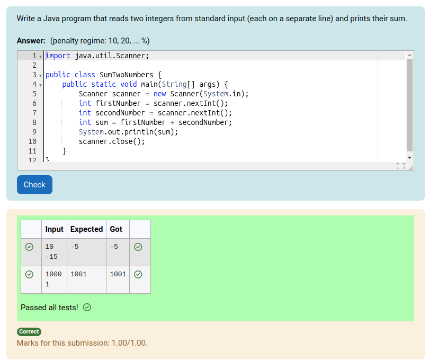429x361 pixels.
Task: Click the int secondNumber declaration line
Action: tap(155, 113)
